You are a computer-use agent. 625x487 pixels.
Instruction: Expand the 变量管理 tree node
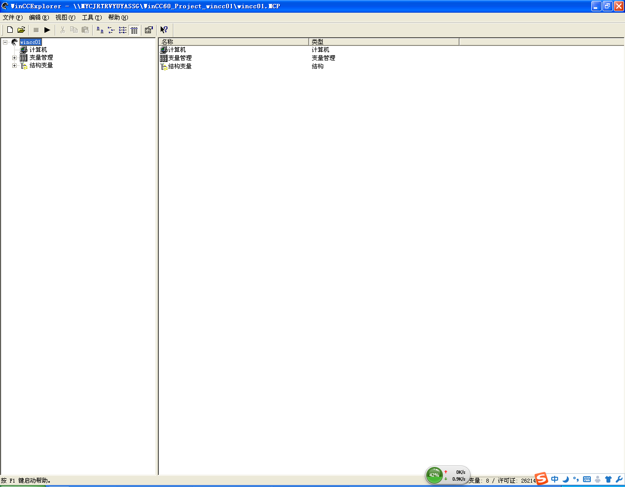[x=14, y=58]
